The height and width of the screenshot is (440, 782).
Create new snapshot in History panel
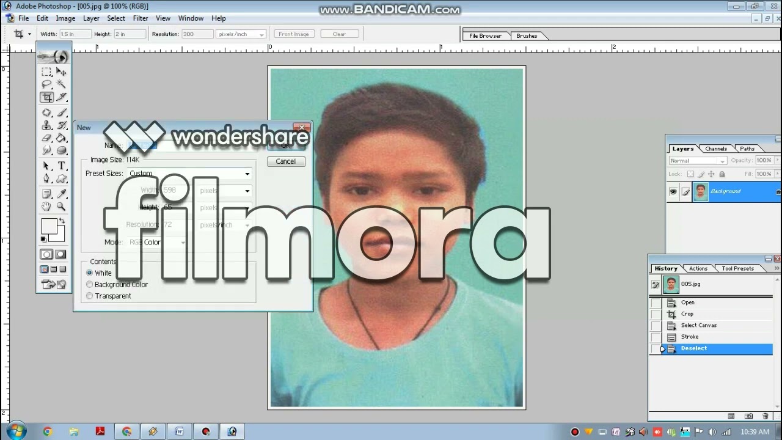(749, 416)
